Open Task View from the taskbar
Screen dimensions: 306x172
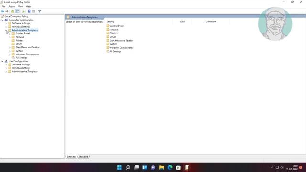[x=136, y=167]
